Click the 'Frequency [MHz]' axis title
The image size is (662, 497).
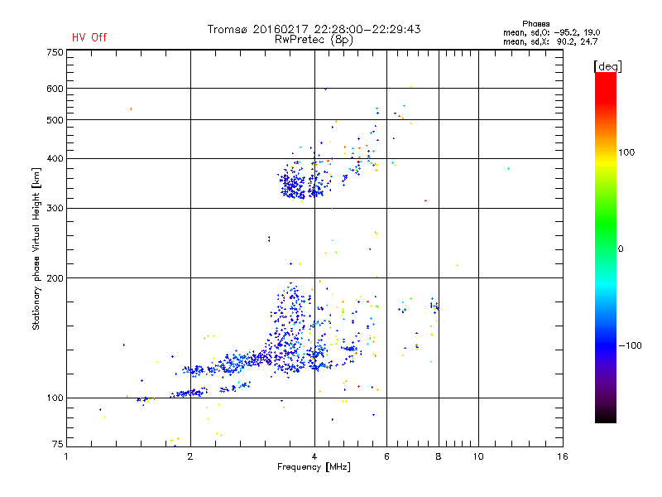click(x=314, y=467)
